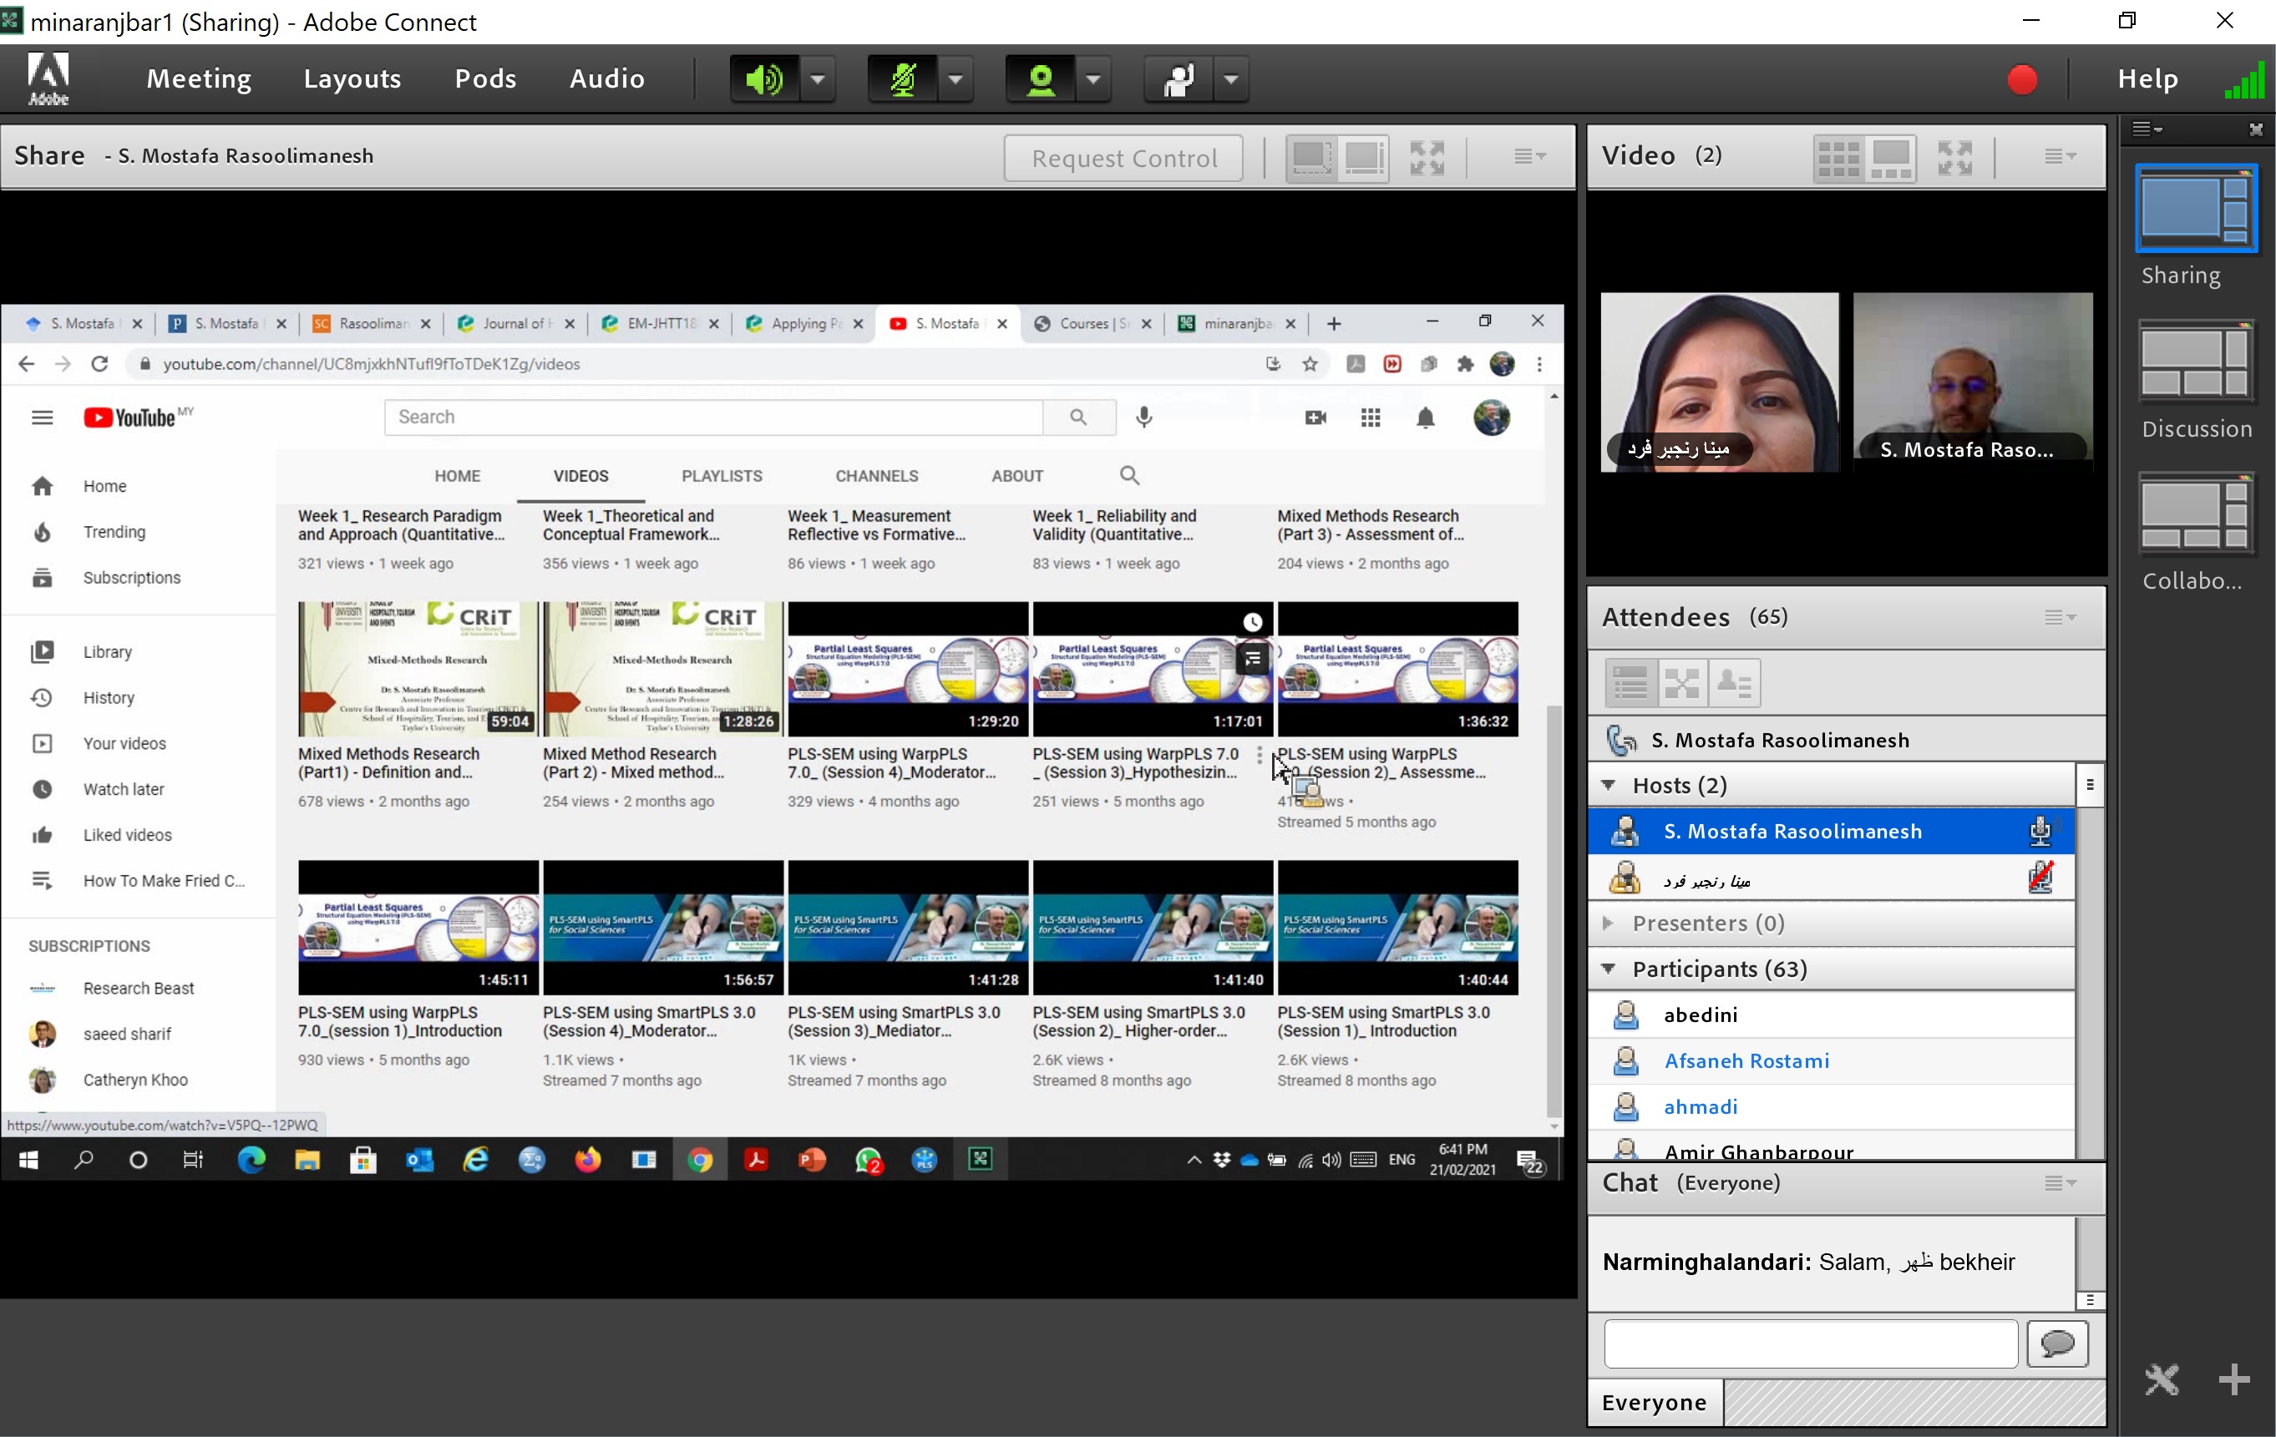Viewport: 2276px width, 1437px height.
Task: Open status options dropdown beside raise hand
Action: 1232,79
